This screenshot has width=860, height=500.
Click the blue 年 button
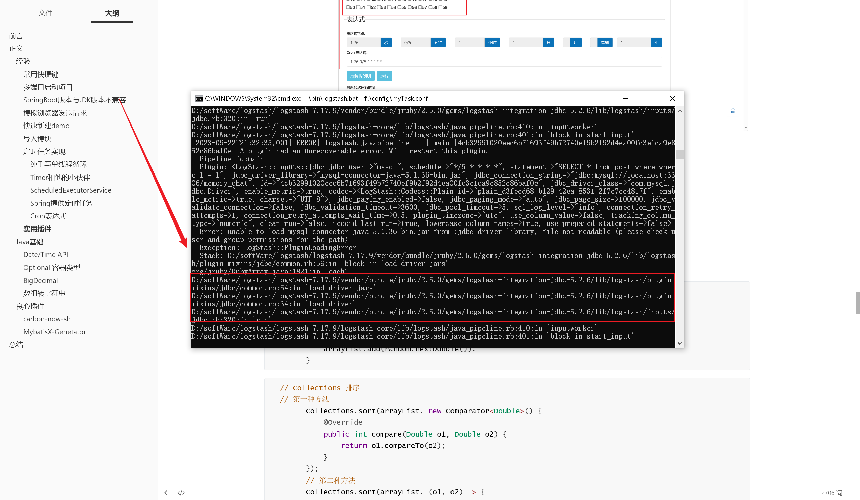tap(657, 42)
